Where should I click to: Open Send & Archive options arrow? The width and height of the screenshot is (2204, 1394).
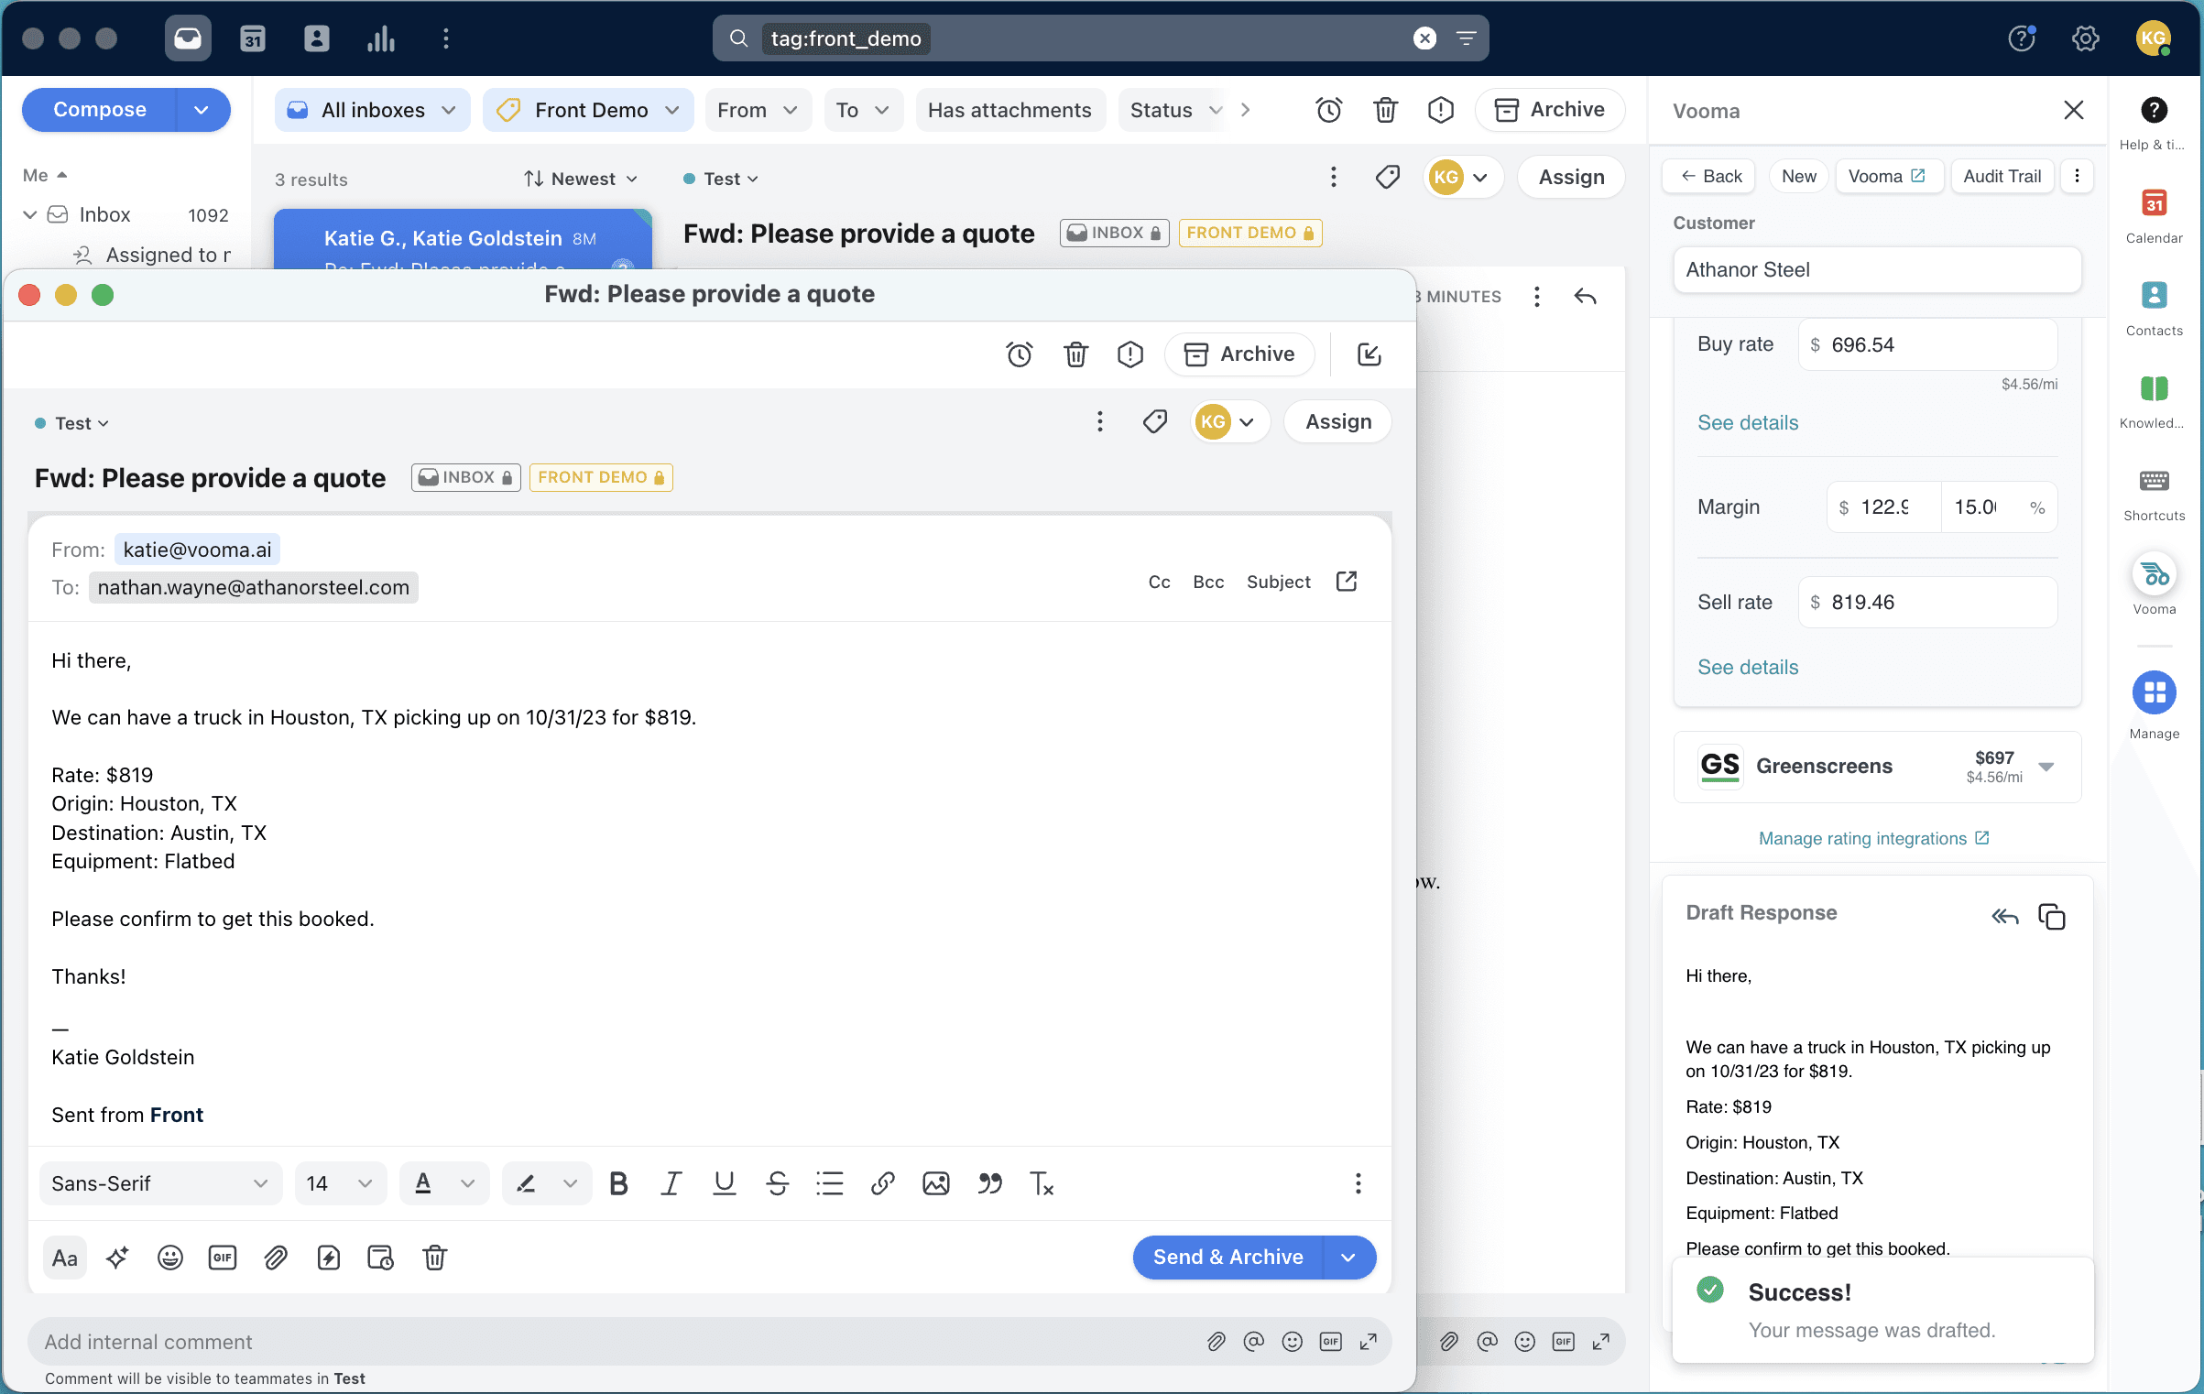1347,1258
